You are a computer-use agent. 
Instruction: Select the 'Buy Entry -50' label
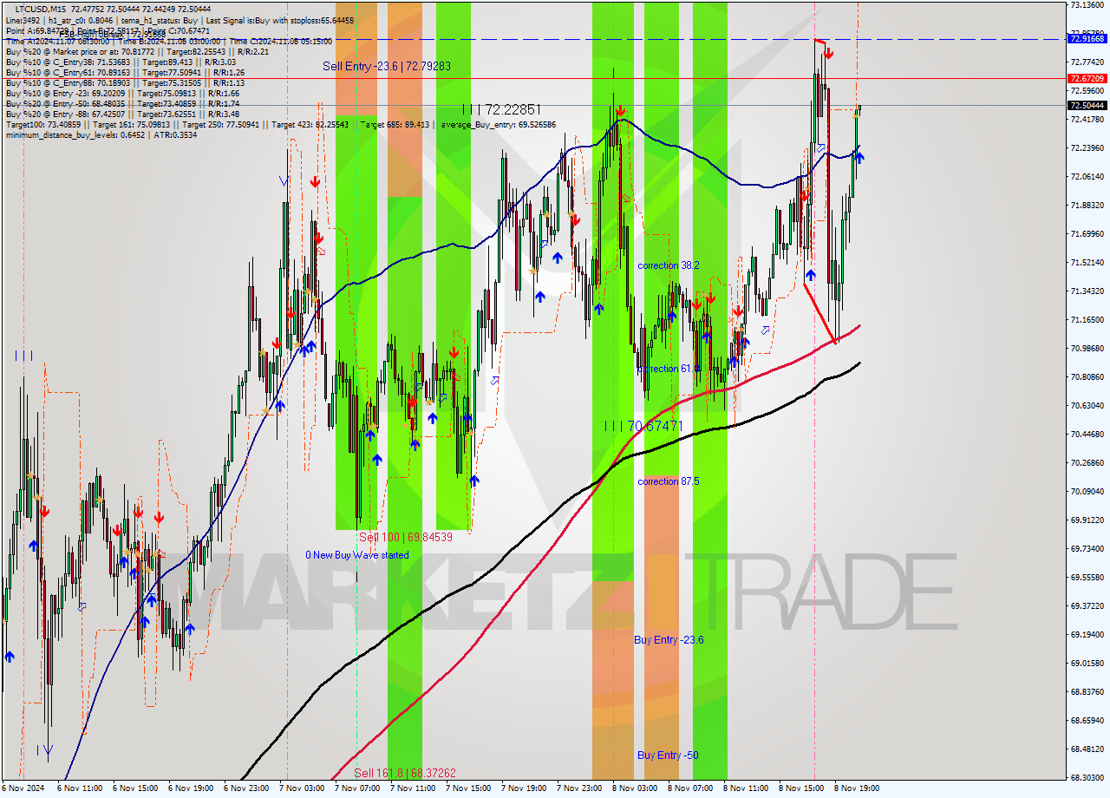coord(668,755)
